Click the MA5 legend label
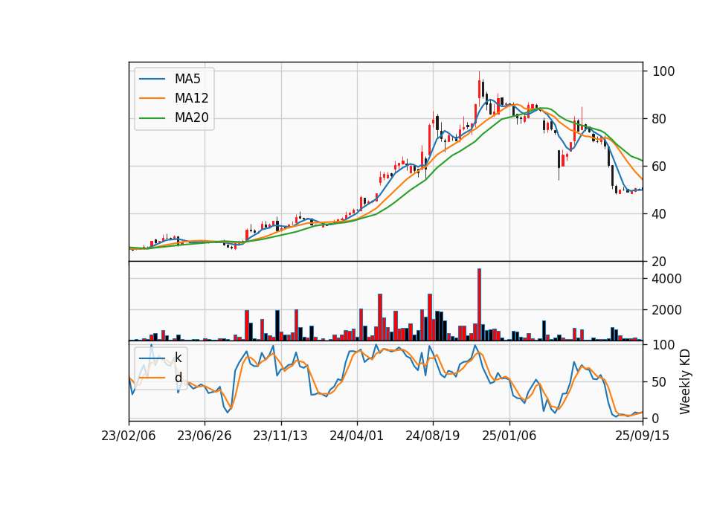 [187, 79]
